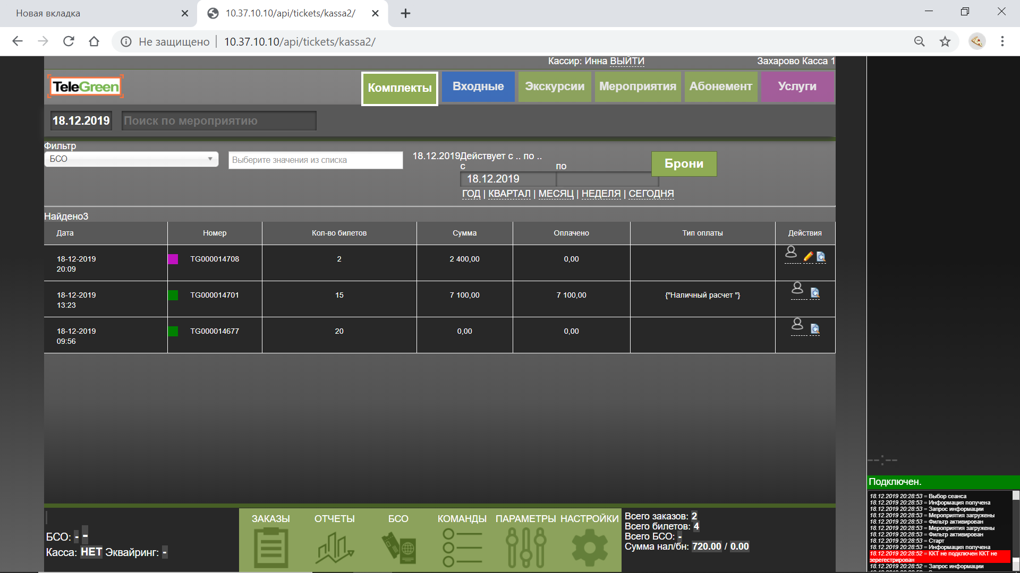Switch to the Входные tab
The width and height of the screenshot is (1020, 573).
coord(478,86)
